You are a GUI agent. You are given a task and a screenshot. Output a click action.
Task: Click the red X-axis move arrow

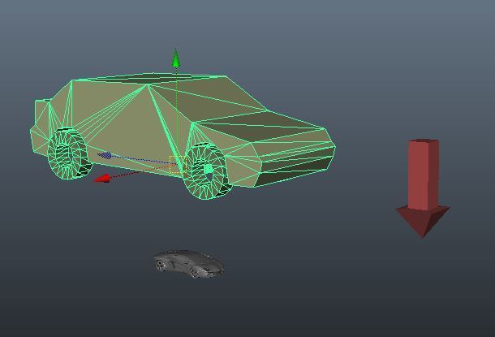click(x=102, y=179)
